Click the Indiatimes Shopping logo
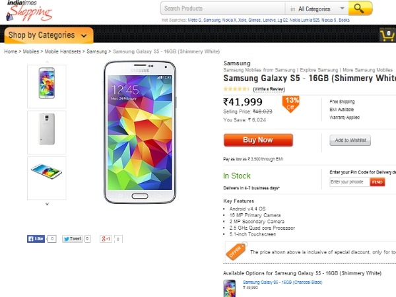The height and width of the screenshot is (297, 396). [x=29, y=11]
